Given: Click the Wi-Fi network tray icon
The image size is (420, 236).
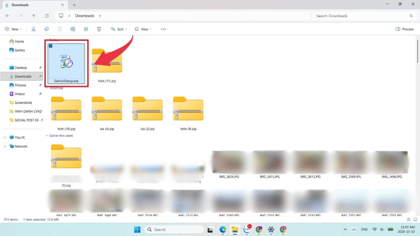Looking at the screenshot, I should click(374, 230).
